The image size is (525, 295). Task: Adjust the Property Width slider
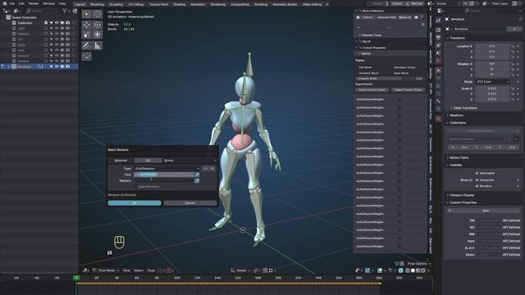(390, 79)
